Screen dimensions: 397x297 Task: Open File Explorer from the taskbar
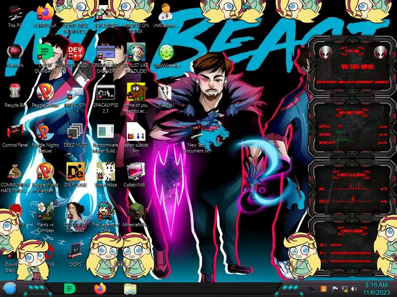coord(130,289)
